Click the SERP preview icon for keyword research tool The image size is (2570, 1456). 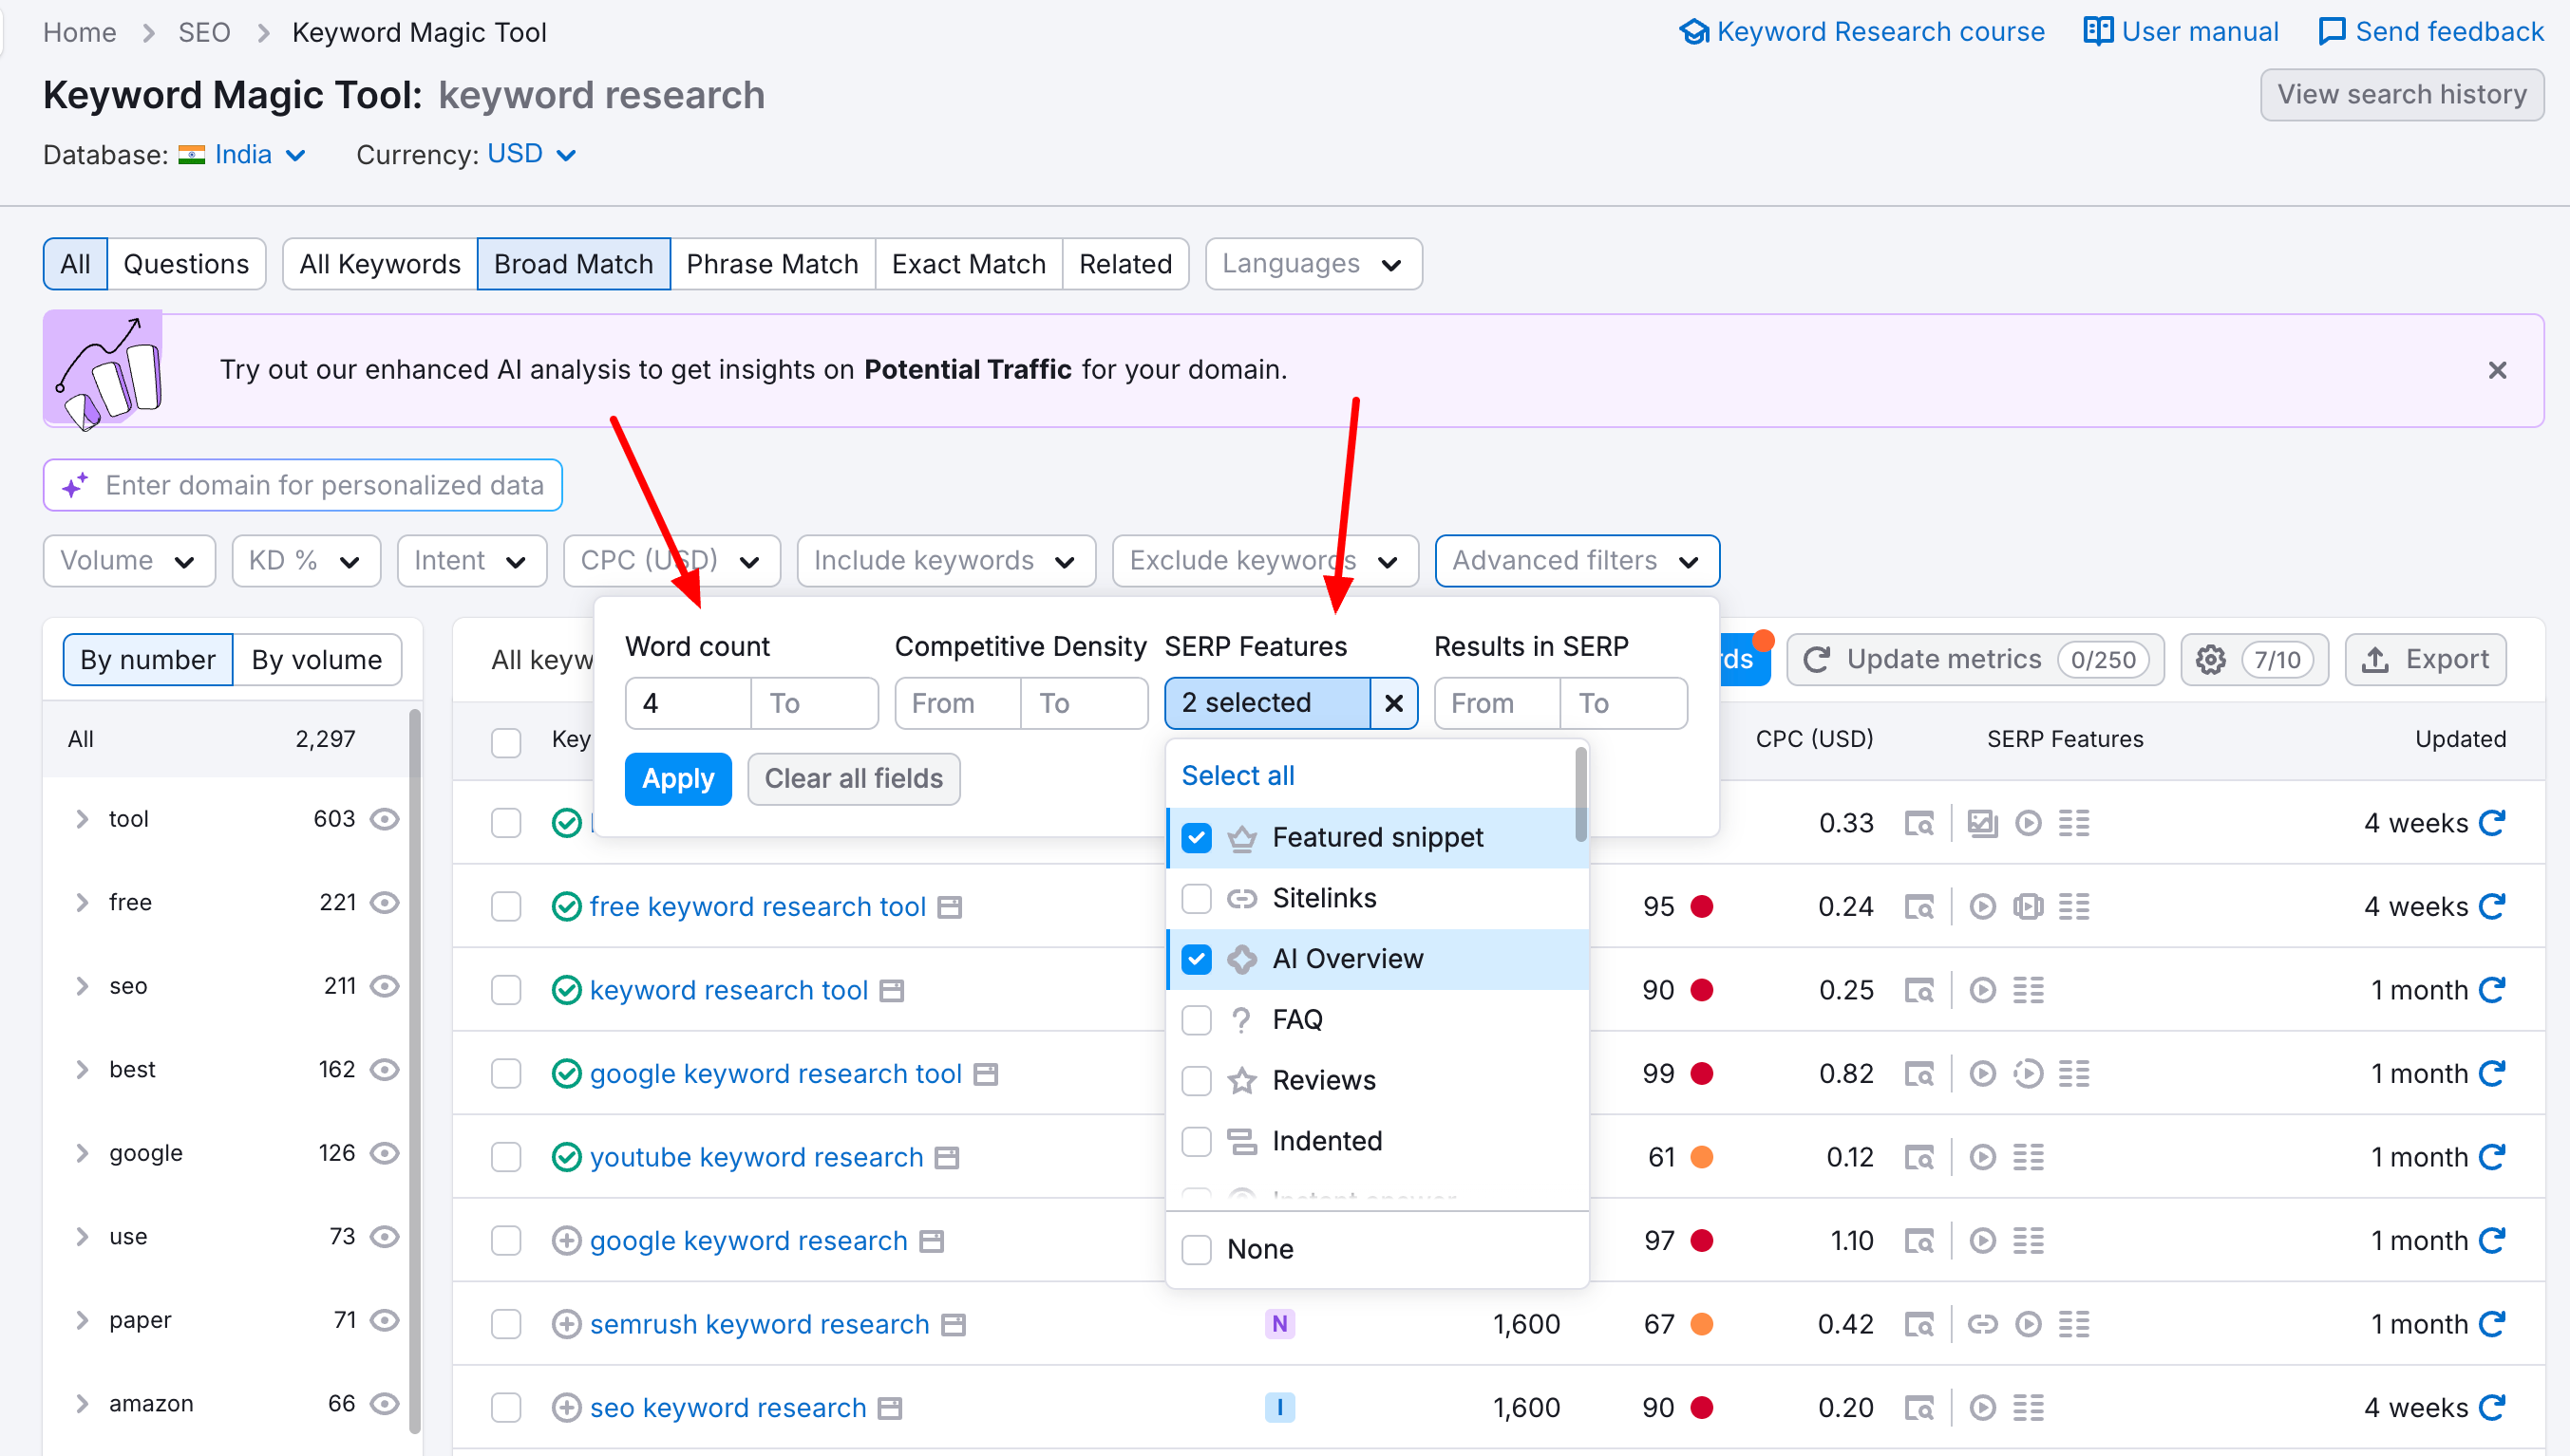coord(1920,990)
